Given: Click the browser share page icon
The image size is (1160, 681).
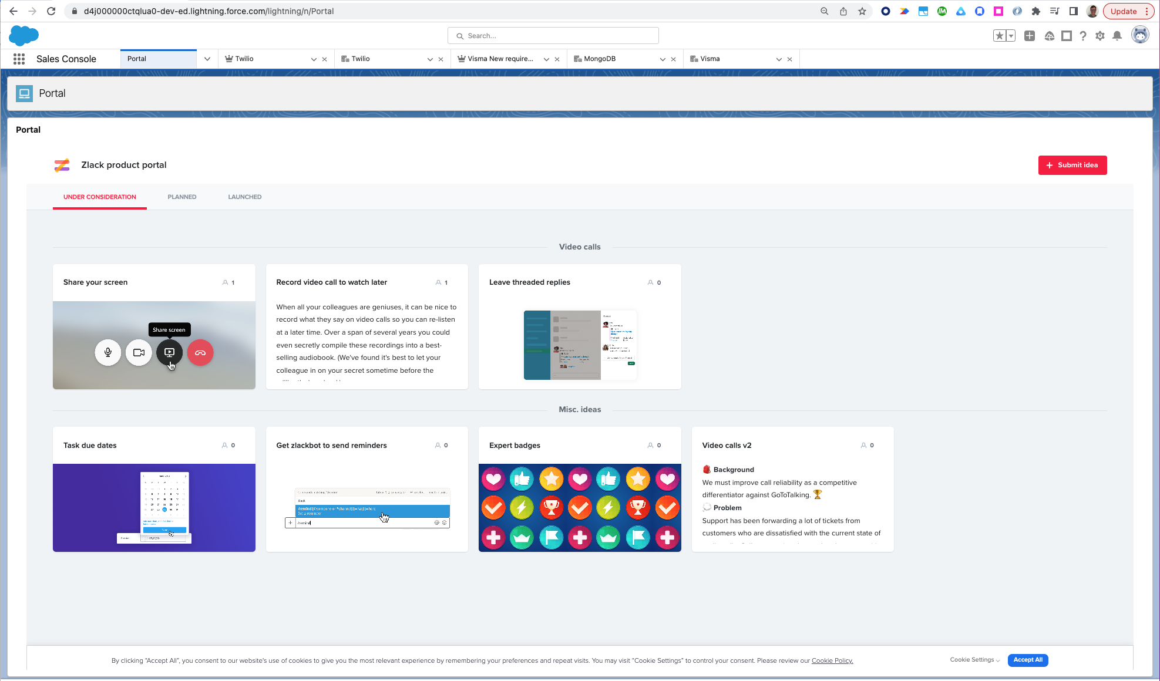Looking at the screenshot, I should 843,11.
